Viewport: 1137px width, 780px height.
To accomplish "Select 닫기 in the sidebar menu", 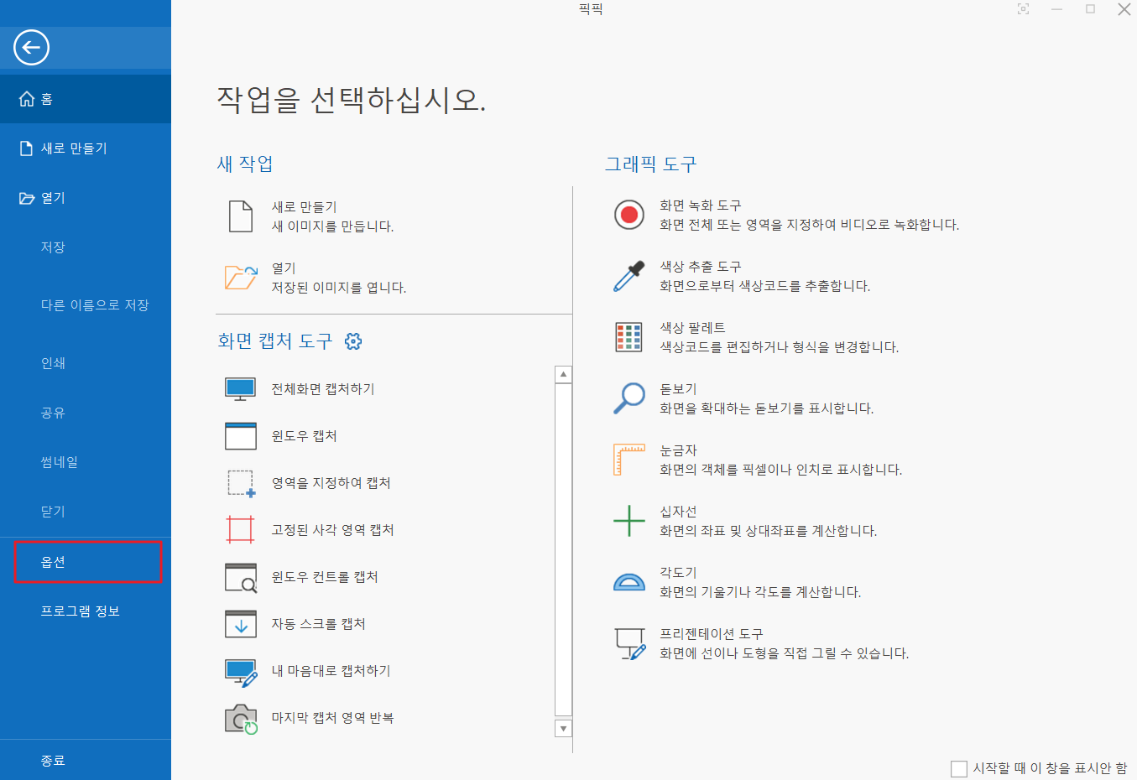I will [53, 512].
